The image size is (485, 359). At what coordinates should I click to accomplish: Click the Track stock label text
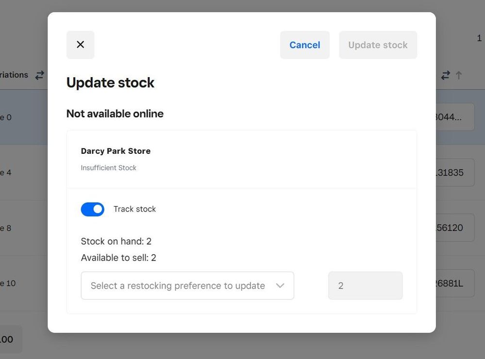[x=134, y=209]
